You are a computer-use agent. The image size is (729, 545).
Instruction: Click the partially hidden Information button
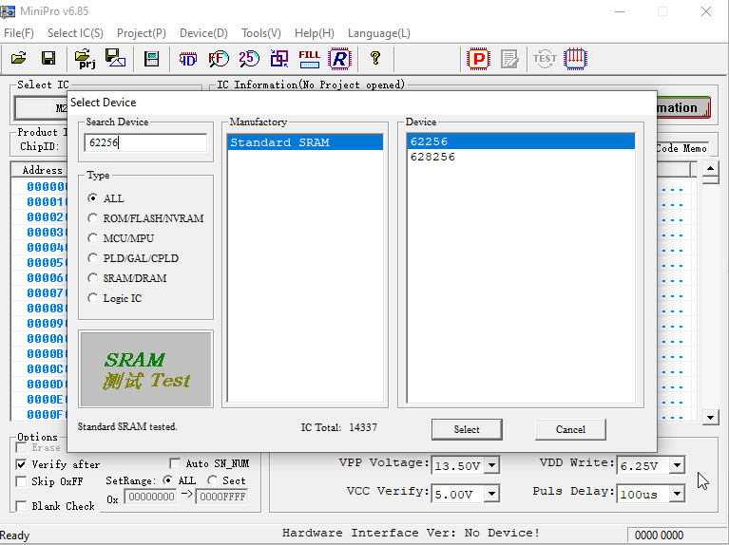[683, 108]
